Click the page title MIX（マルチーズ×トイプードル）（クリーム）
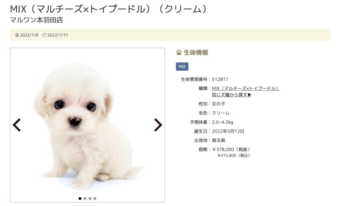 click(x=109, y=9)
